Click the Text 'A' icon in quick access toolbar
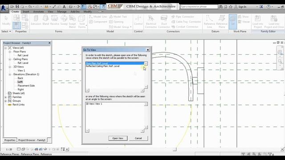The image size is (285, 160). coord(64,7)
